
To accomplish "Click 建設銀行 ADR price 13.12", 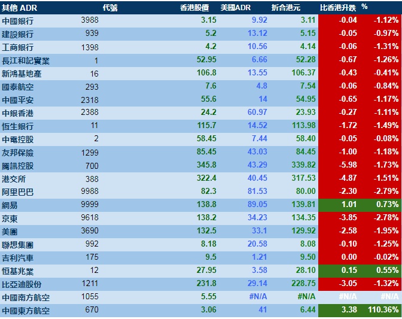I will 257,33.
